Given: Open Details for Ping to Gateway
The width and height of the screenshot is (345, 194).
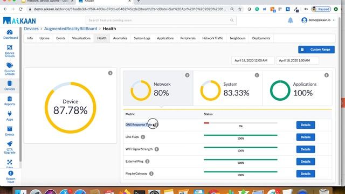Looking at the screenshot, I should (306, 174).
